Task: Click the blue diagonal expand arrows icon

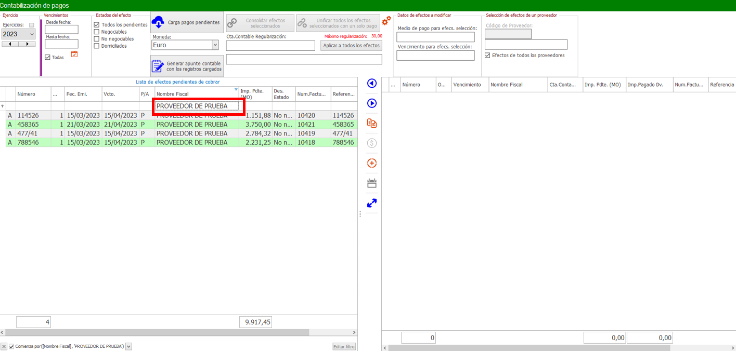Action: tap(371, 204)
